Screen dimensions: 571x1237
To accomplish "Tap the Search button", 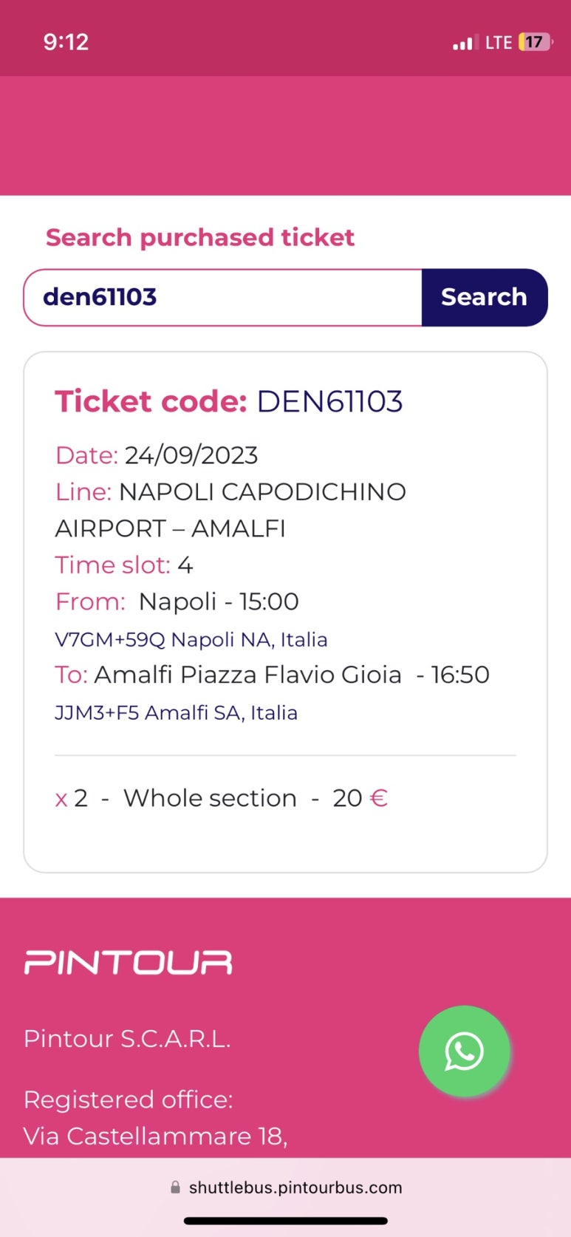I will (485, 297).
